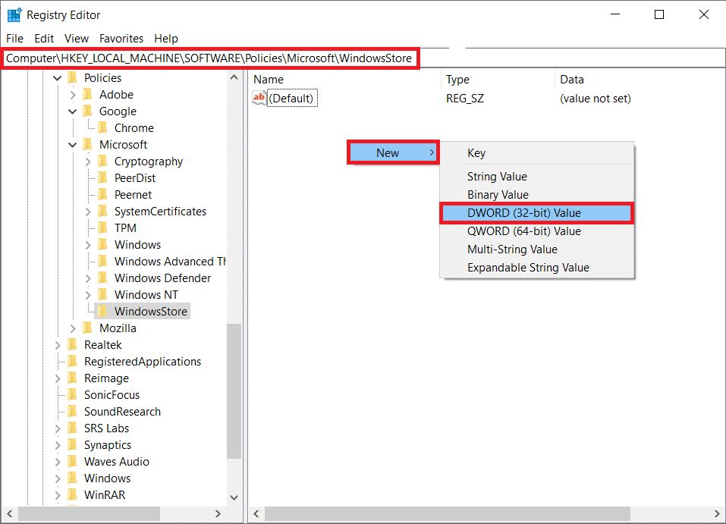This screenshot has height=524, width=726.
Task: Choose String Value option
Action: pyautogui.click(x=537, y=177)
